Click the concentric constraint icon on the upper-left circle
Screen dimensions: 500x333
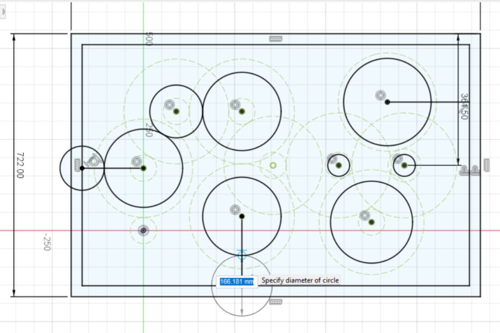tap(169, 105)
